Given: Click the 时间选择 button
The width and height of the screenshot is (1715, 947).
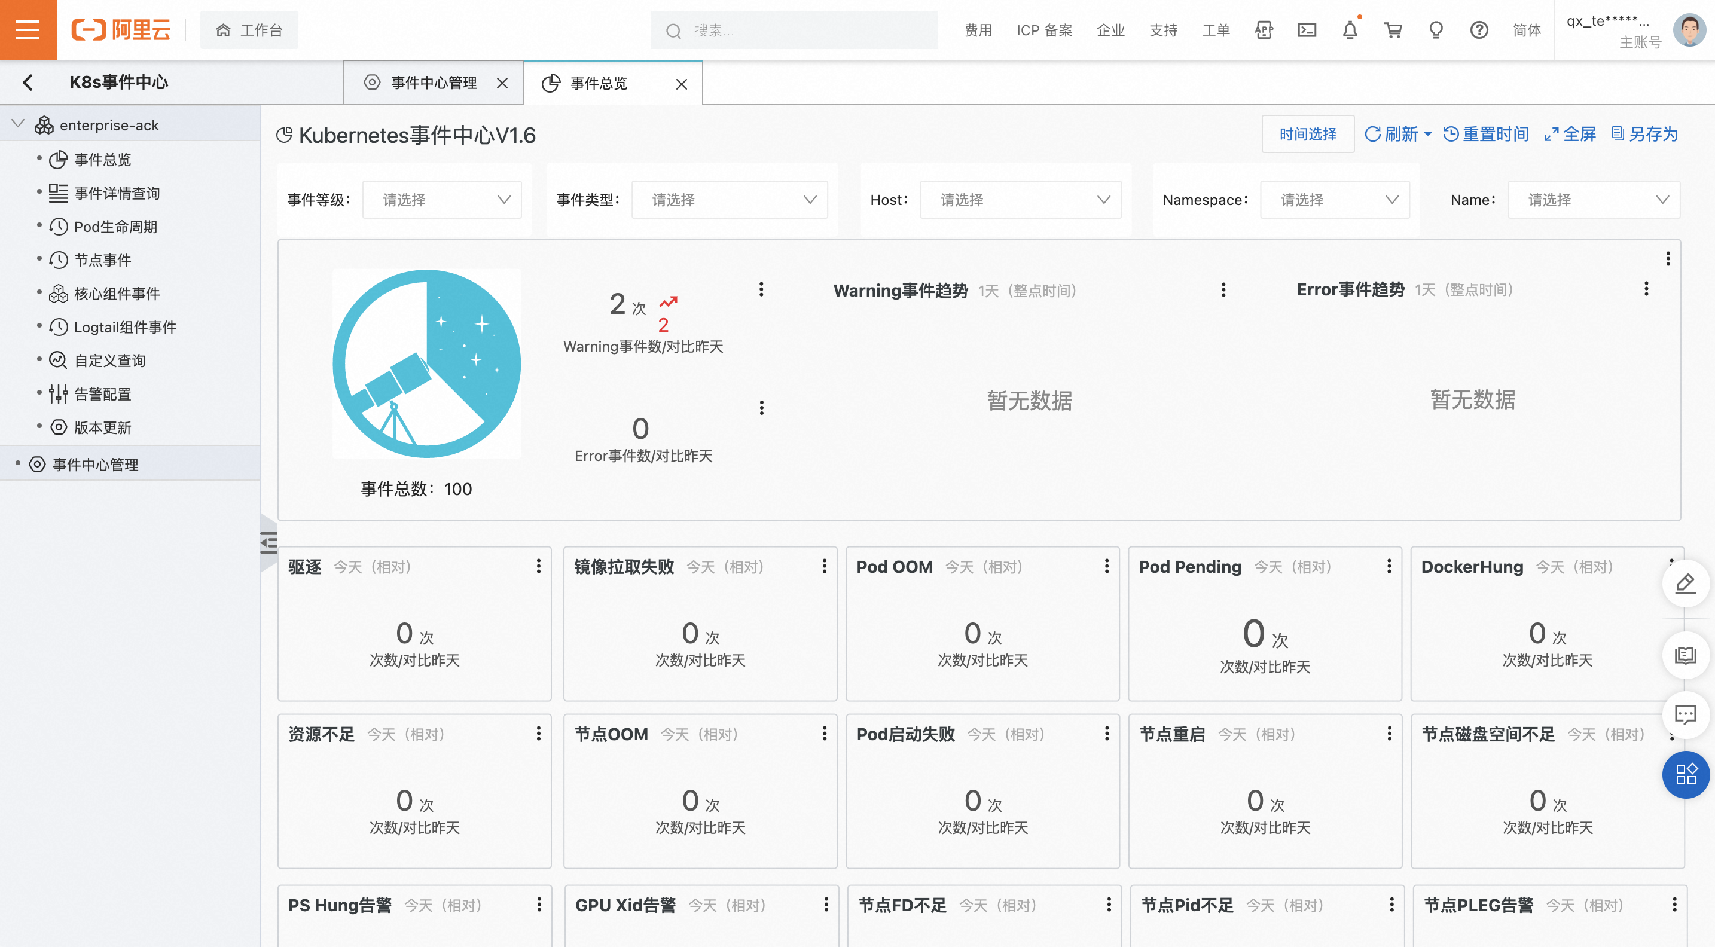Looking at the screenshot, I should point(1307,134).
